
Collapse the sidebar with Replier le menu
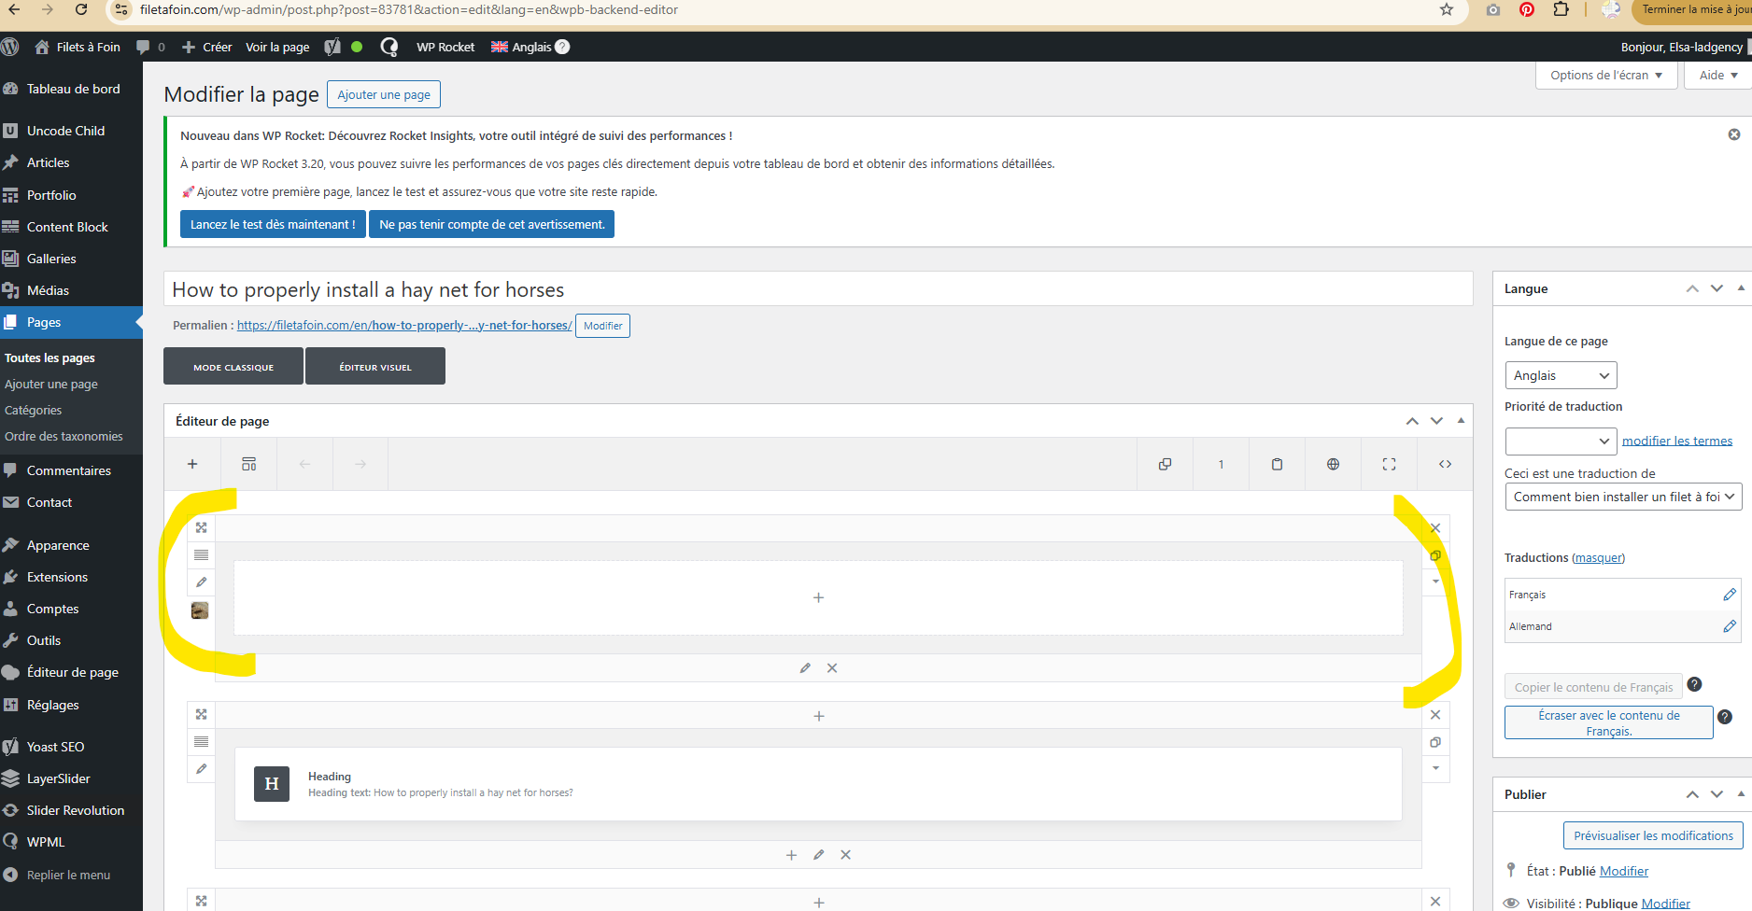click(71, 875)
